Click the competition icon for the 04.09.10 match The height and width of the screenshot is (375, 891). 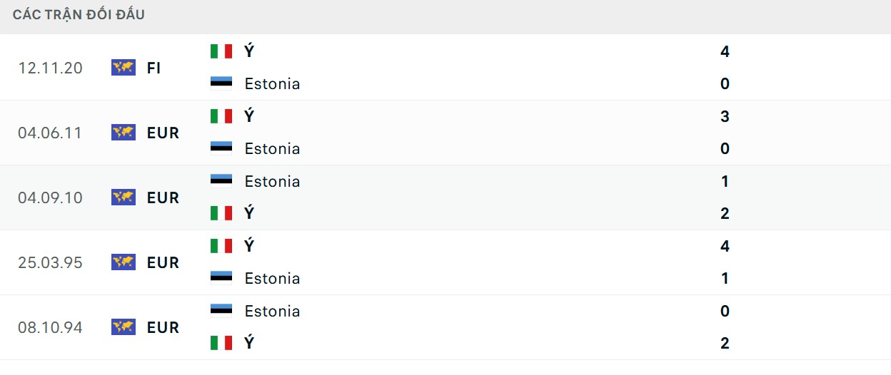(124, 197)
